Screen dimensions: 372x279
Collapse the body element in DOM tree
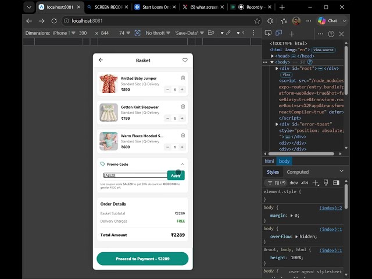pos(272,62)
